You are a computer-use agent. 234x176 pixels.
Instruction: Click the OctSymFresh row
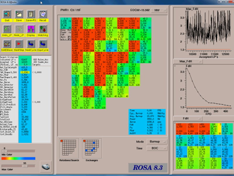pyautogui.click(x=25, y=102)
